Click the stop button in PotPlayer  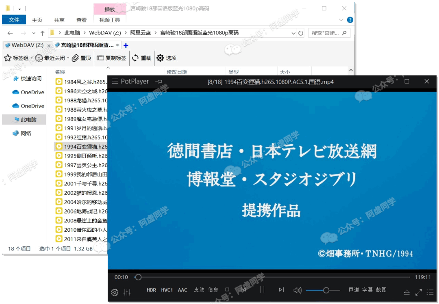(x=227, y=290)
